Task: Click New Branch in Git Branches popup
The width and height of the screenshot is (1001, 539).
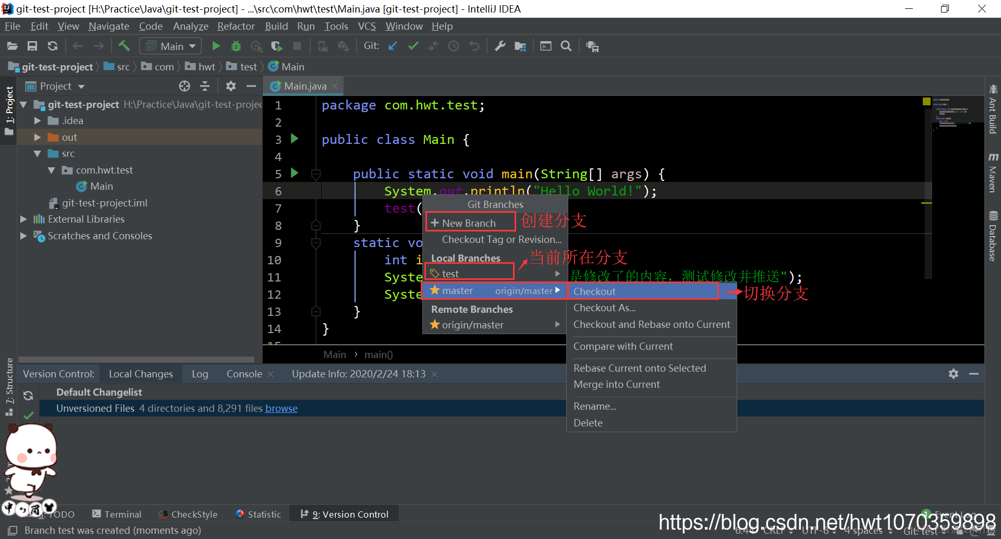Action: click(469, 223)
